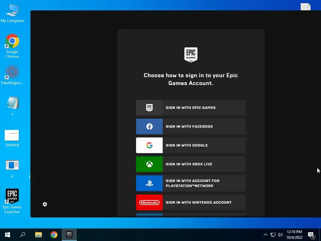Open File Explorer from taskbar
The height and width of the screenshot is (241, 321).
click(38, 235)
